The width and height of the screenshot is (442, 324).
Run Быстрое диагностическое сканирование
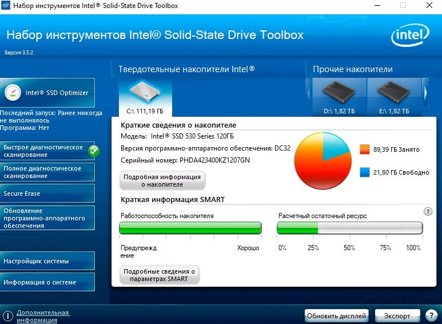(x=47, y=151)
